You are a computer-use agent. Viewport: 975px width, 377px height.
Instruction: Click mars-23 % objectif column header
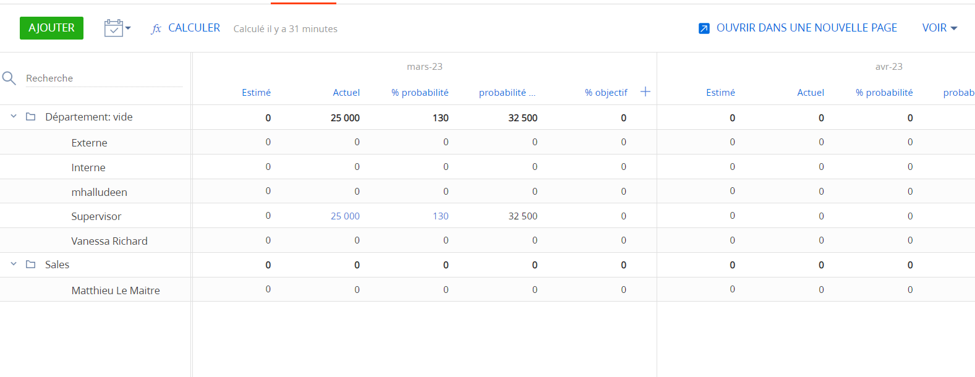coord(606,93)
